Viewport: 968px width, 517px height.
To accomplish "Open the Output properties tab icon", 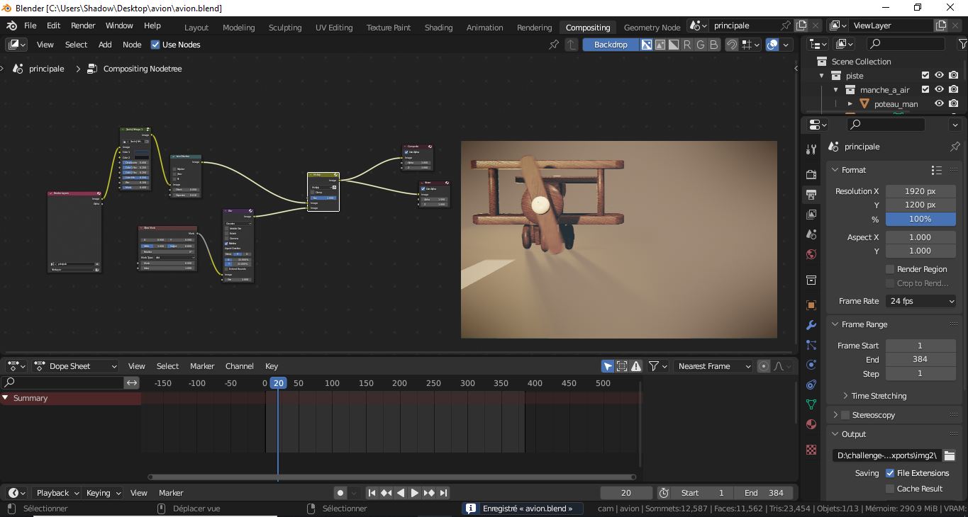I will (811, 194).
